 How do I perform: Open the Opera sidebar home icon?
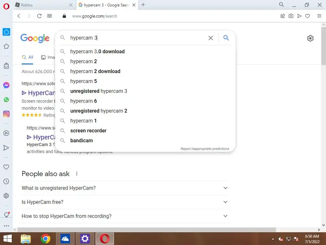click(x=6, y=32)
